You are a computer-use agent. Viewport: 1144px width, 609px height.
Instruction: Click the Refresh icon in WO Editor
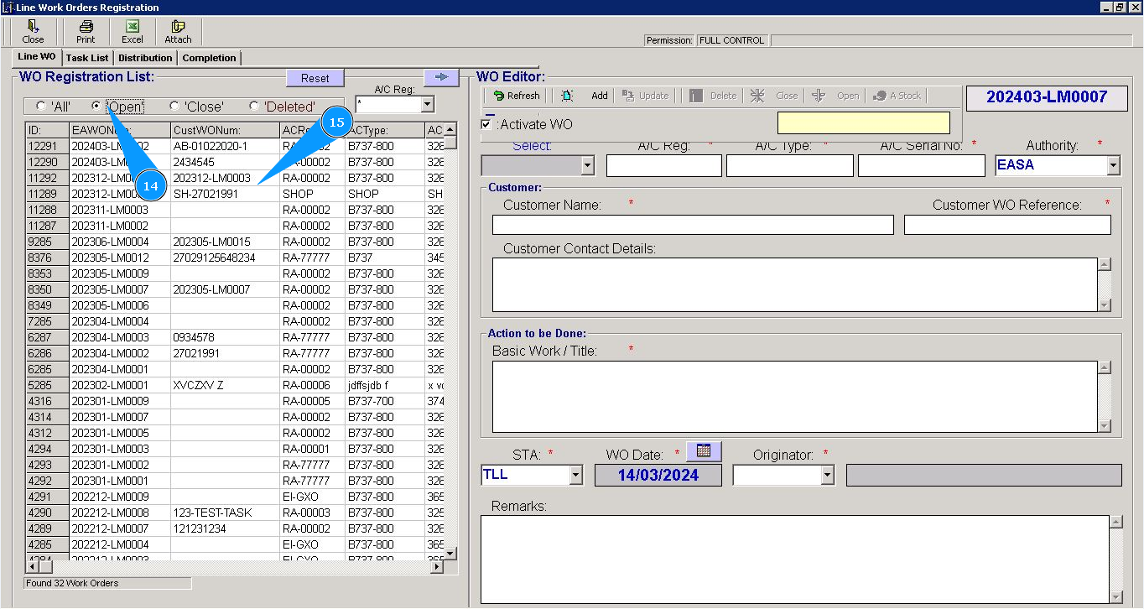499,96
